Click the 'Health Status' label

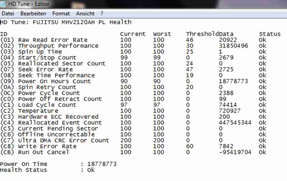point(23,170)
